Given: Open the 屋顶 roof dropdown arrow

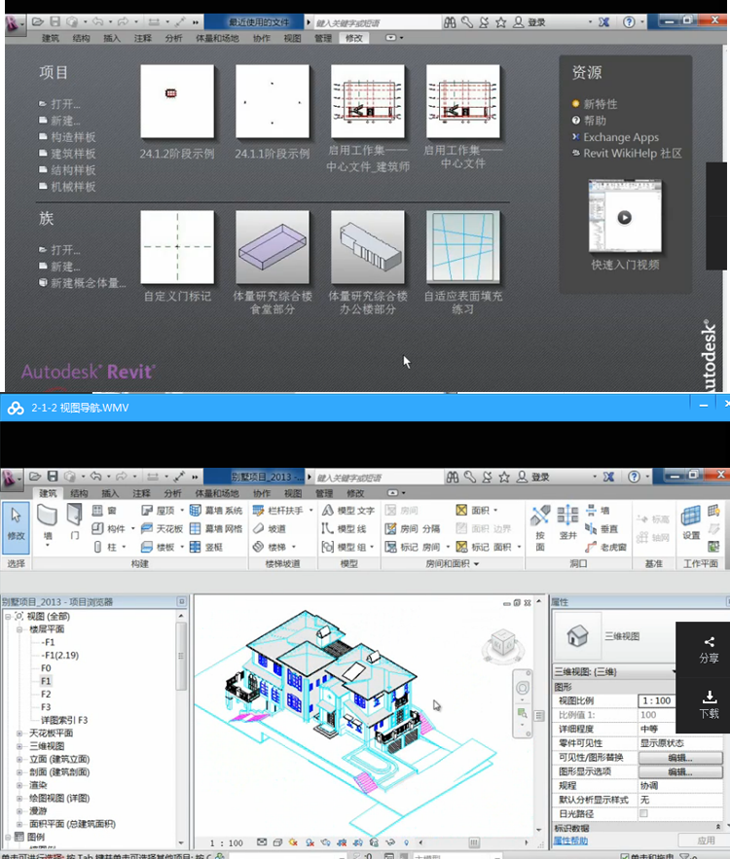Looking at the screenshot, I should click(x=182, y=511).
